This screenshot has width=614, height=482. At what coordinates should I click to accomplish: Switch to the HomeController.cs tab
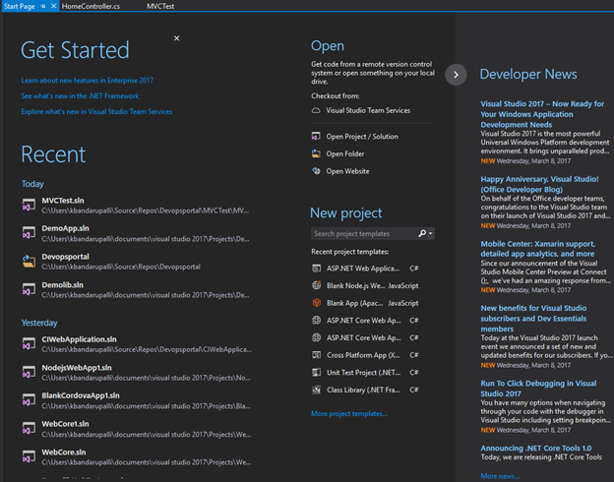[x=91, y=6]
